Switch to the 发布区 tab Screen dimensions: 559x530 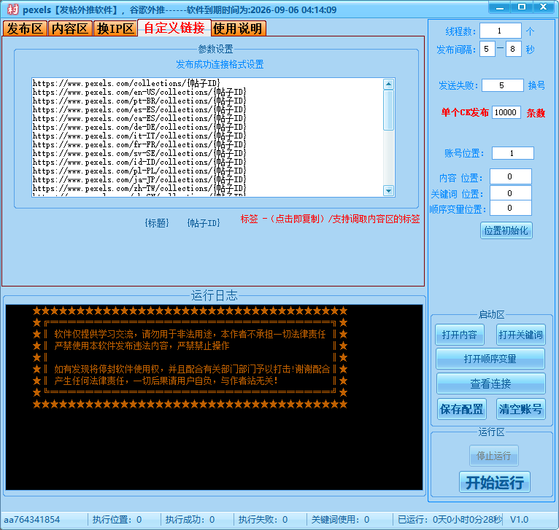point(25,29)
